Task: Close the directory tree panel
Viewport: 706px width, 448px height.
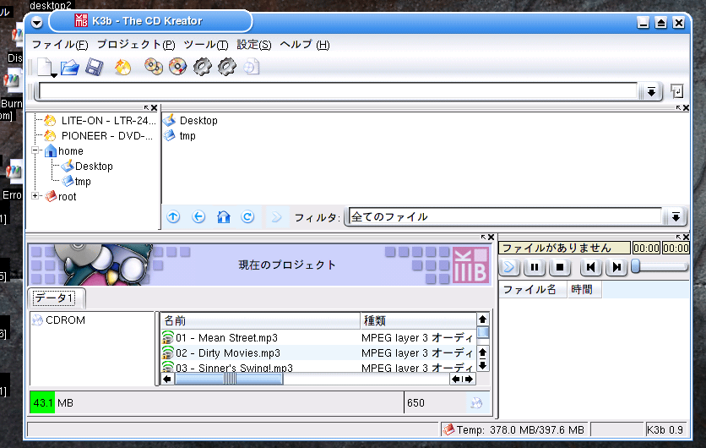Action: (155, 107)
